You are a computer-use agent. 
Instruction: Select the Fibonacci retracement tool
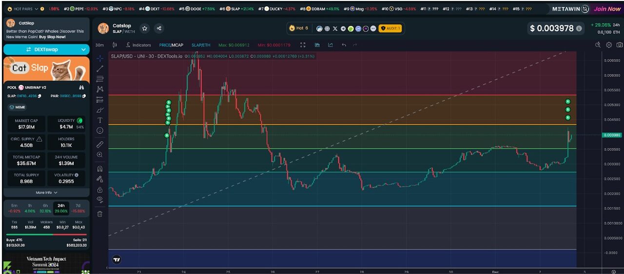click(100, 79)
